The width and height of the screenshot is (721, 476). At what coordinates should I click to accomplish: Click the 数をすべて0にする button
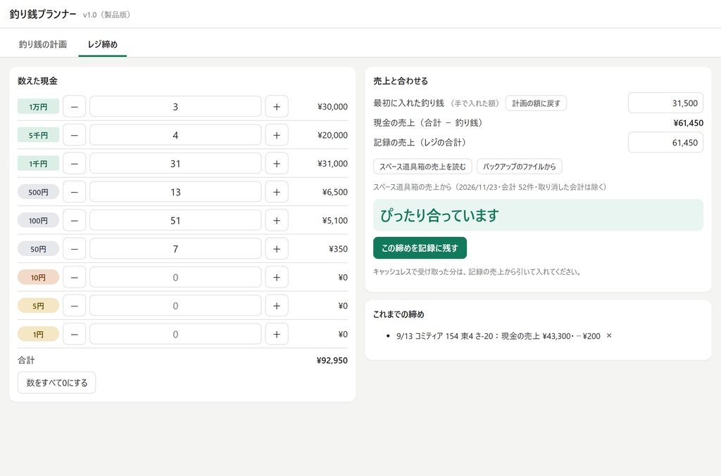coord(56,382)
